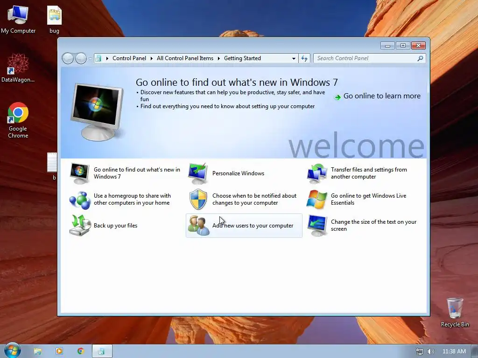478x358 pixels.
Task: Click the security shield icon
Action: pyautogui.click(x=198, y=200)
